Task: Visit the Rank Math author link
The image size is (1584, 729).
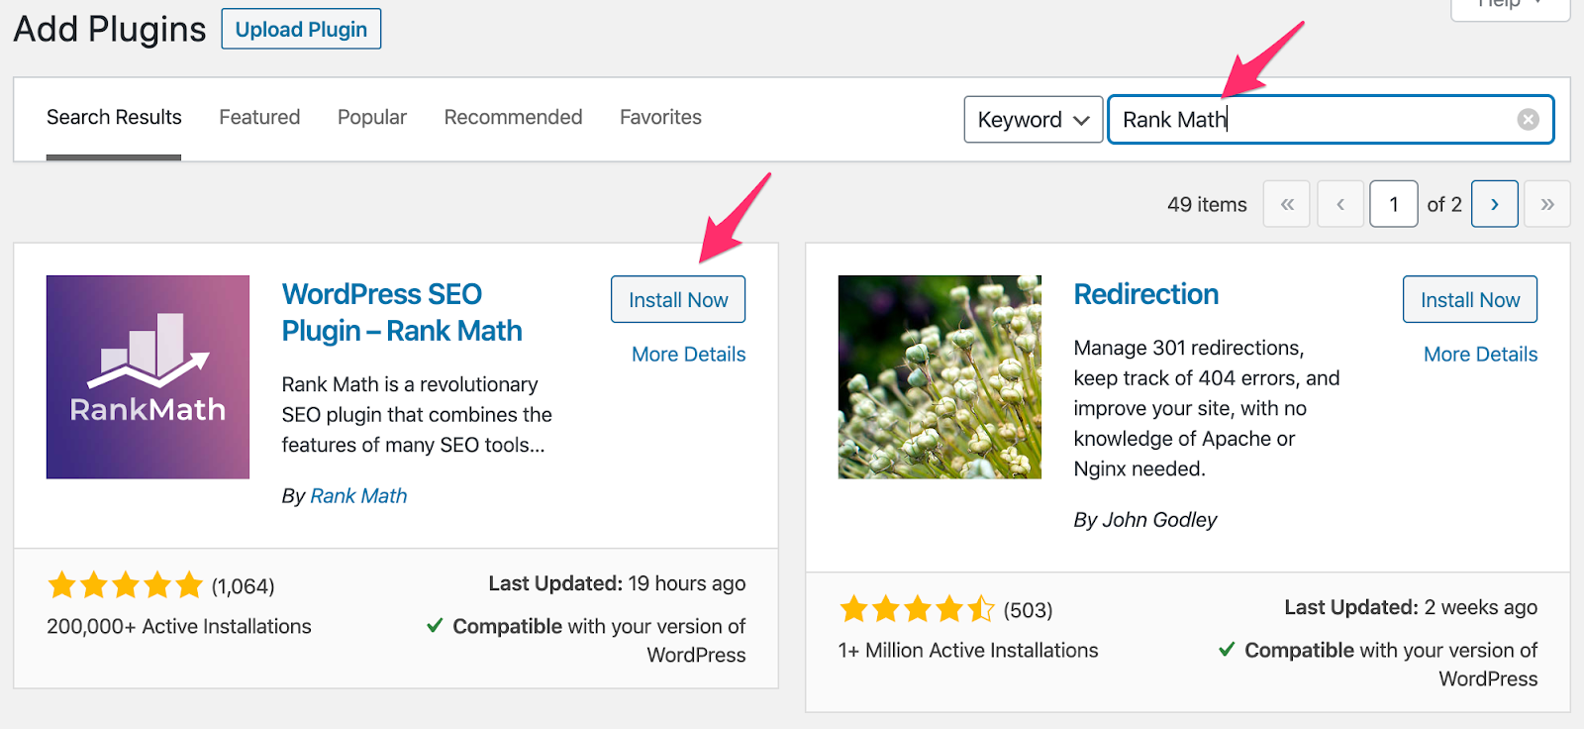Action: coord(358,495)
